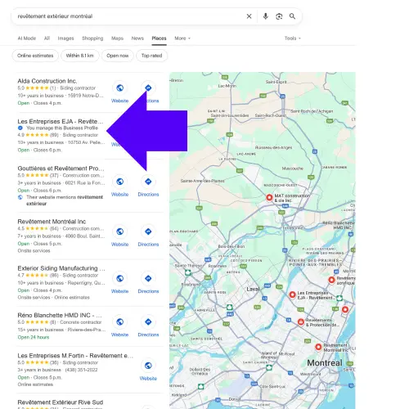Expand the More search categories dropdown
409x409 pixels.
tap(182, 38)
